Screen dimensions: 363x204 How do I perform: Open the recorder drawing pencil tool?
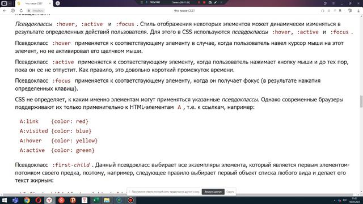click(x=216, y=2)
